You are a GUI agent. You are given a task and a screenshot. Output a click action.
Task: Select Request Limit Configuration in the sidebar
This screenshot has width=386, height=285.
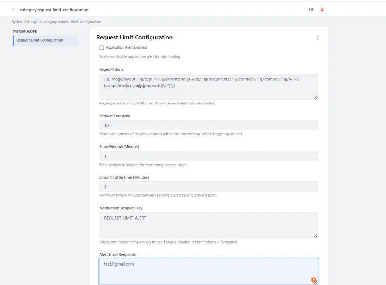pos(45,40)
